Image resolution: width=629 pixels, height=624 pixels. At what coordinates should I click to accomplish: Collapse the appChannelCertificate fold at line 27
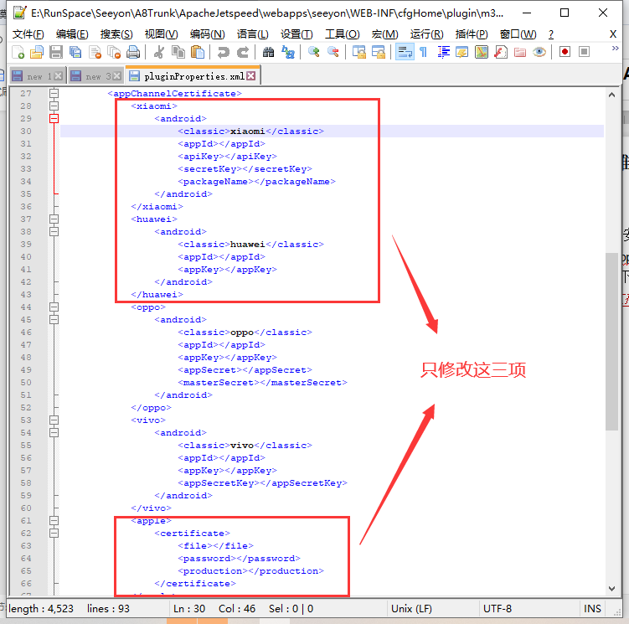click(54, 94)
